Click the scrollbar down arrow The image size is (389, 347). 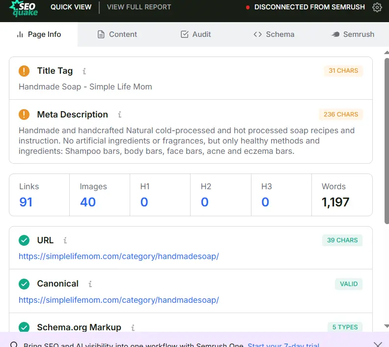pyautogui.click(x=386, y=326)
